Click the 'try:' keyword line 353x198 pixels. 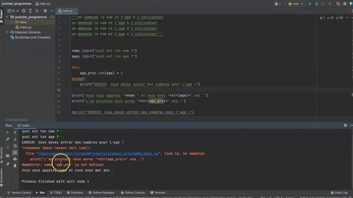(76, 68)
